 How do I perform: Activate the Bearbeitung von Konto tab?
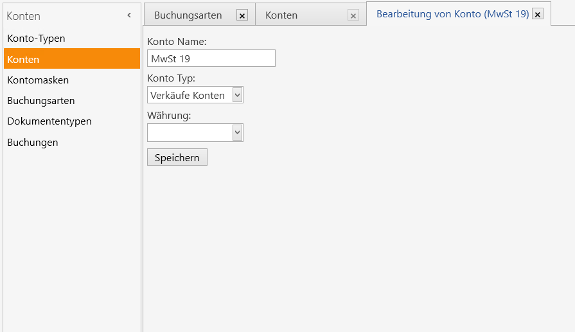pyautogui.click(x=452, y=14)
